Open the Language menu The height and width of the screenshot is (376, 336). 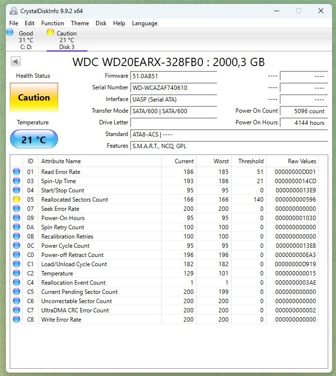coord(145,23)
